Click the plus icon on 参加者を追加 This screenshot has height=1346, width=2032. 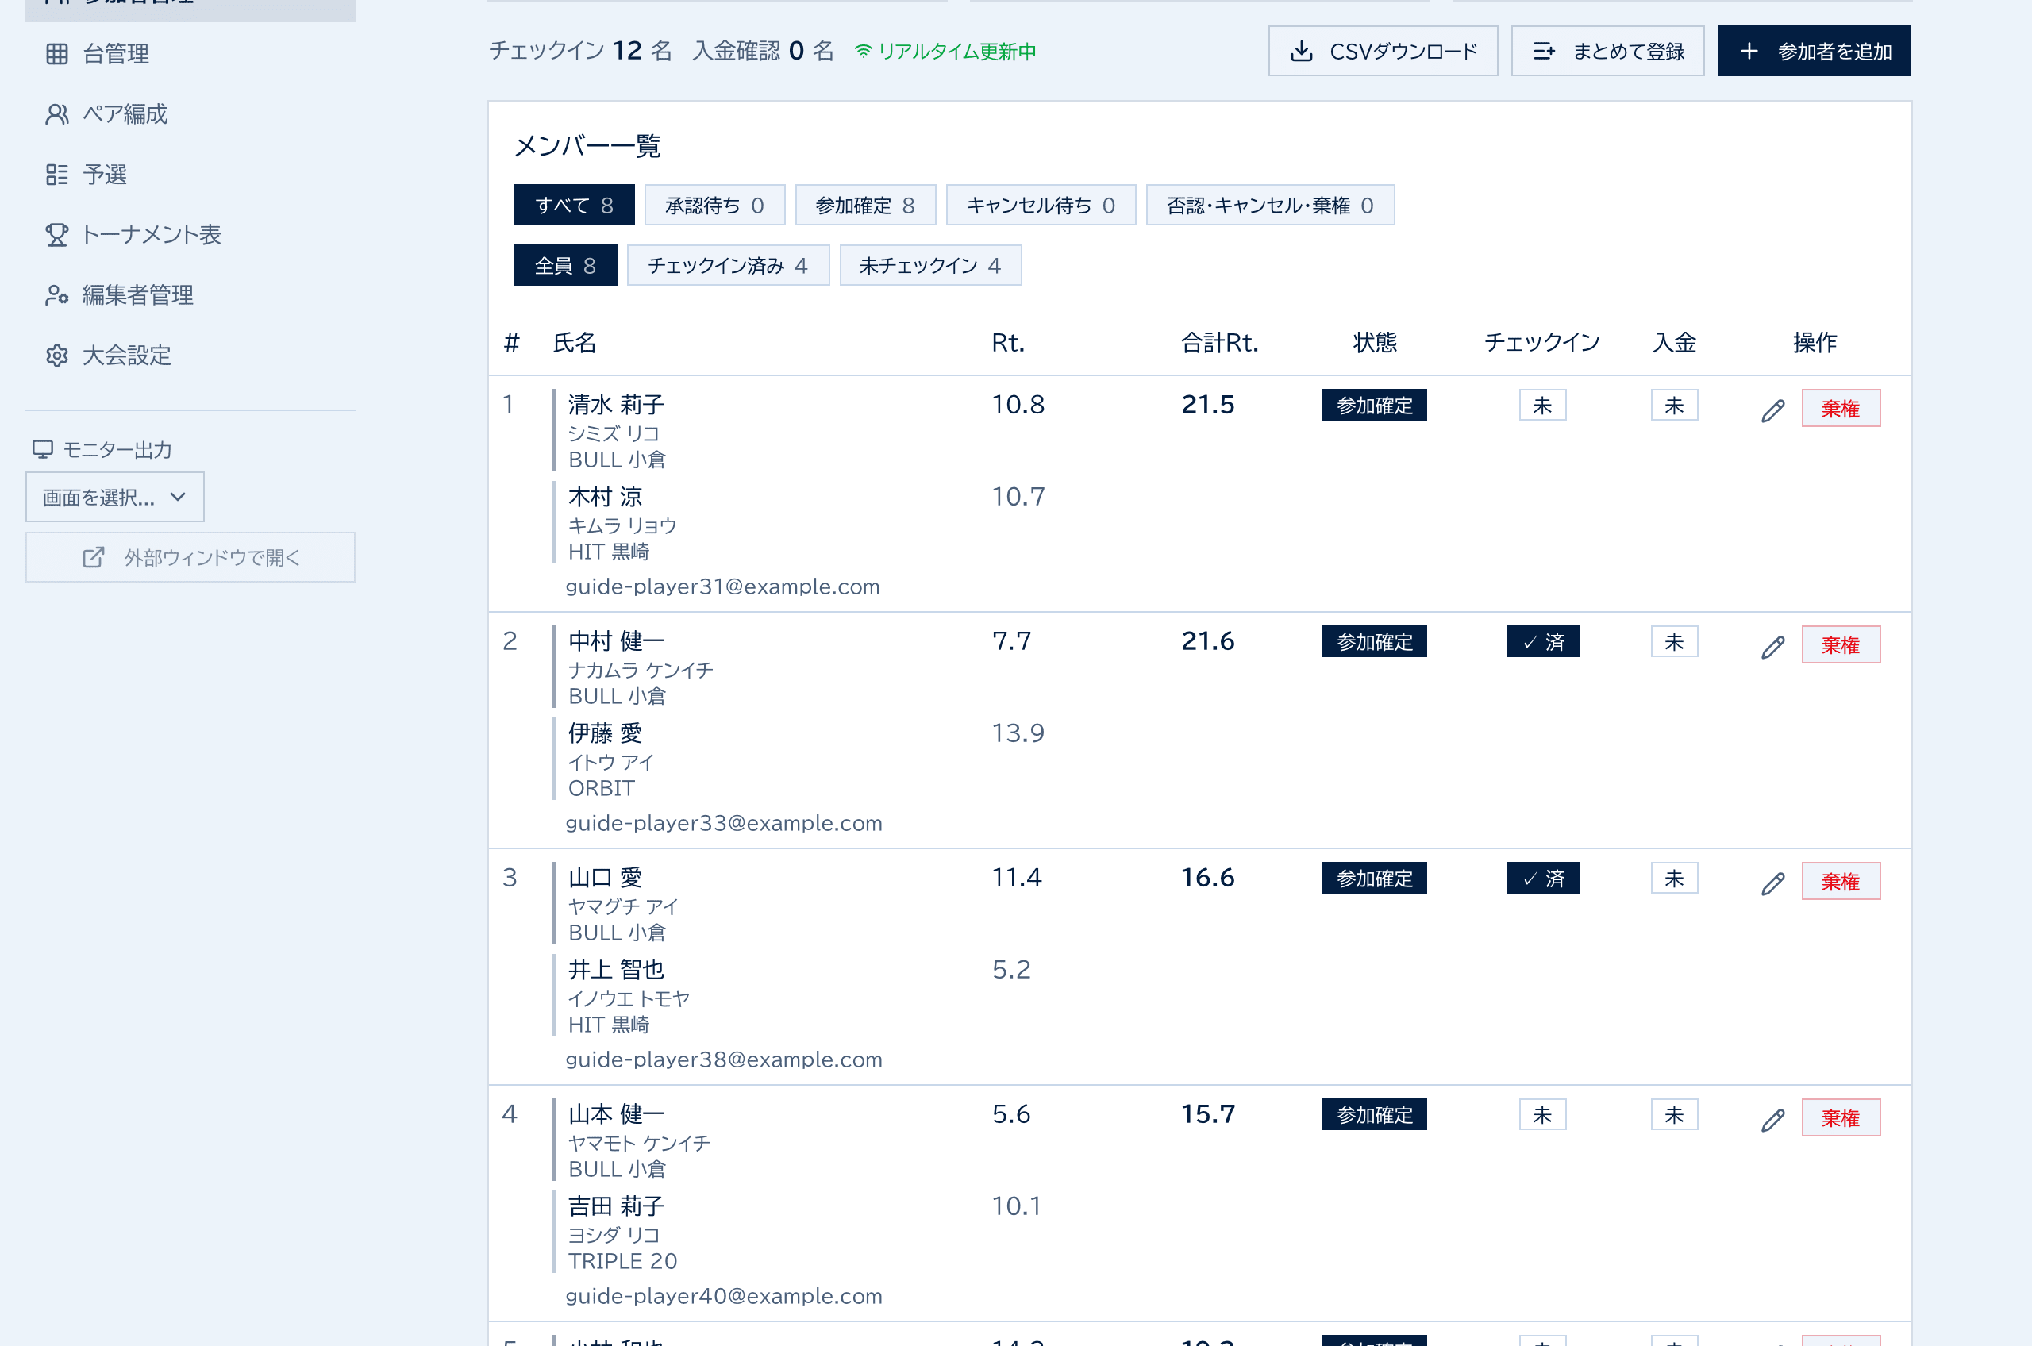point(1749,52)
